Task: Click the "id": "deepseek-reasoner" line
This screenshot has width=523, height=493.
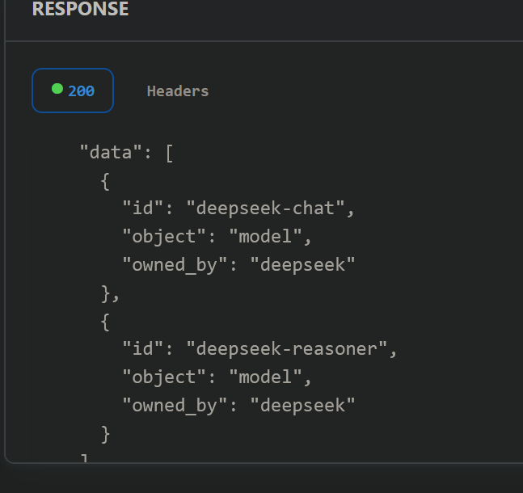Action: (259, 349)
